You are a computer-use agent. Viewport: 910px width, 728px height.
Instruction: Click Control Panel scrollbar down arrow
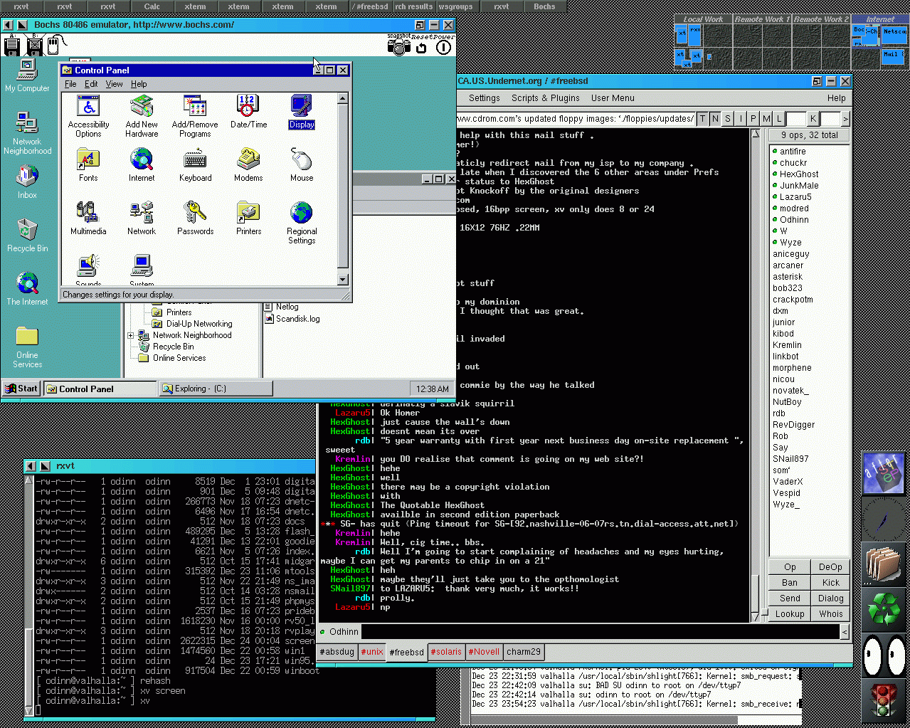pyautogui.click(x=342, y=280)
